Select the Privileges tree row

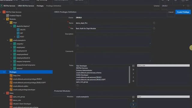coord(26,72)
